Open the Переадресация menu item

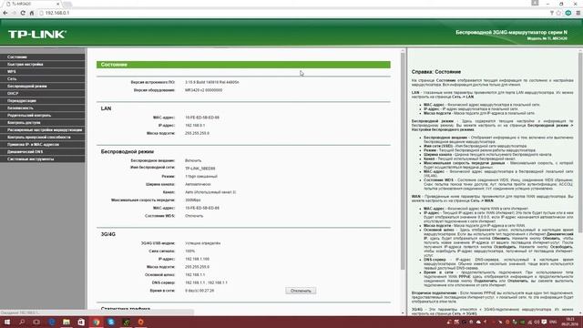[43, 101]
